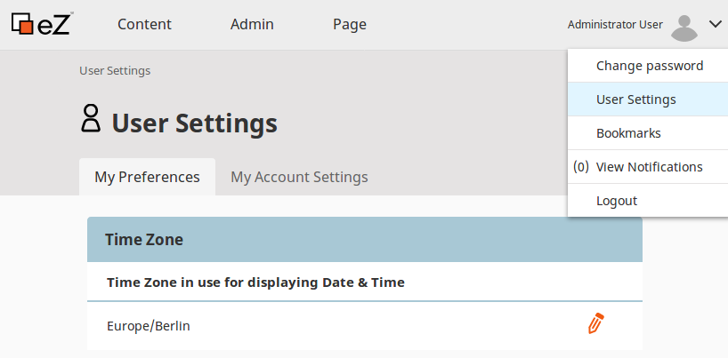The image size is (728, 358).
Task: Collapse the user menu with the chevron arrow
Action: [x=716, y=25]
